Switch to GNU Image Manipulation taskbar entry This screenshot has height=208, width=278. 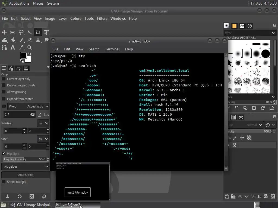pos(32,205)
